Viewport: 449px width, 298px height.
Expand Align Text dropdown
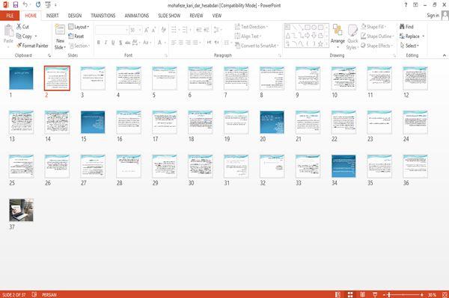tap(248, 36)
